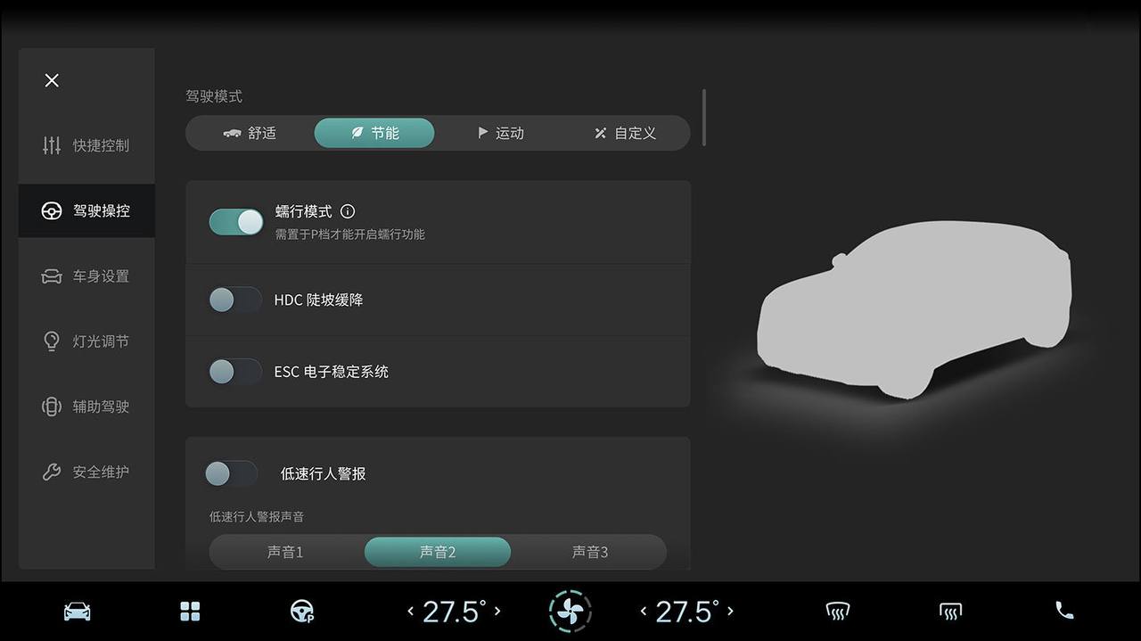Click 低速行人警报声音 label
Image resolution: width=1141 pixels, height=641 pixels.
257,516
